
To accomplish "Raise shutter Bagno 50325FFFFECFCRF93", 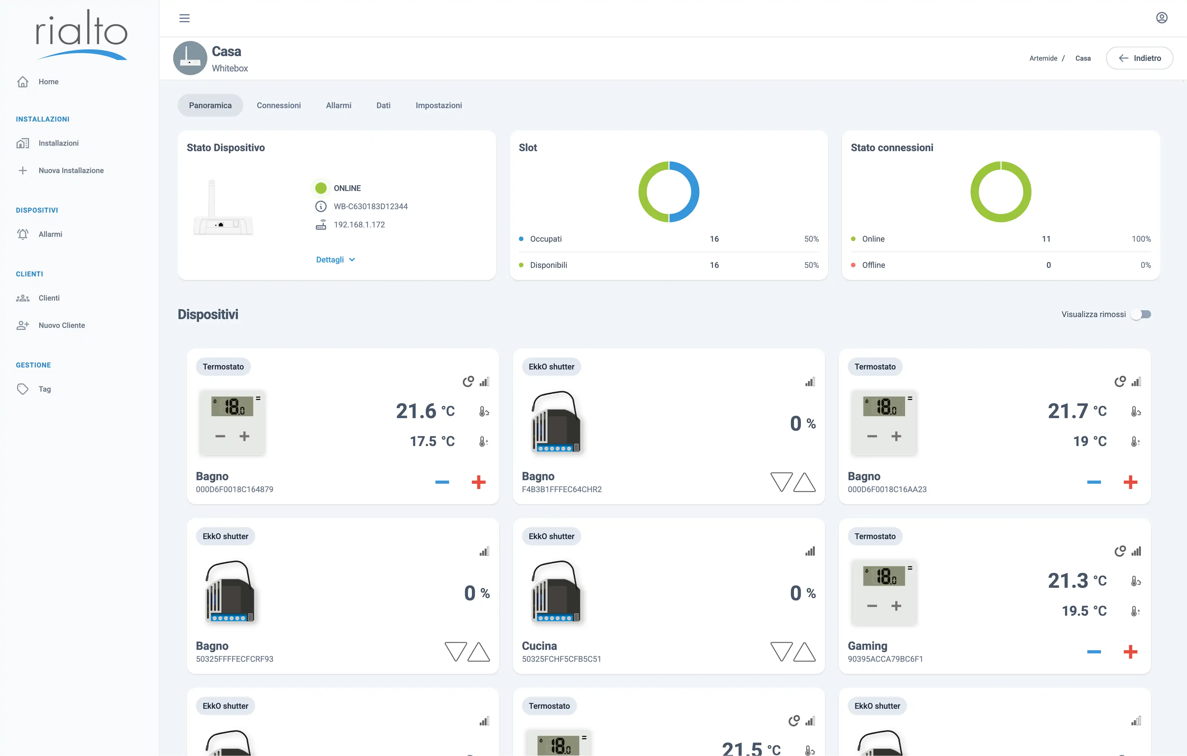I will [x=478, y=652].
